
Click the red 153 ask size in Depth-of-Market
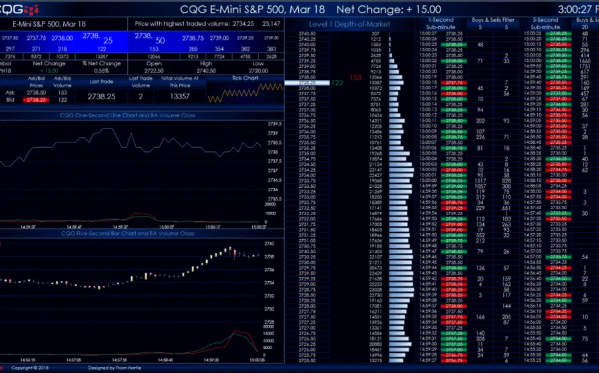pyautogui.click(x=355, y=77)
